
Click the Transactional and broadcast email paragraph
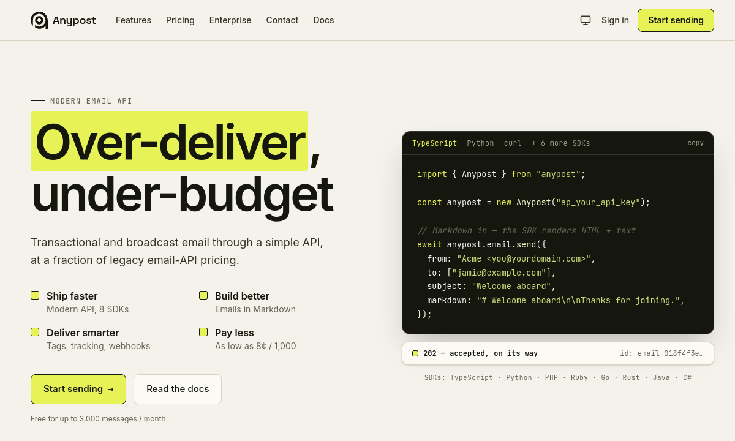point(177,251)
